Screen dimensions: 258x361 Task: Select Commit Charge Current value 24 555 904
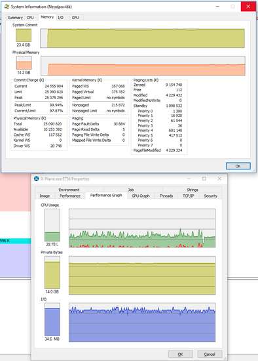[x=54, y=86]
